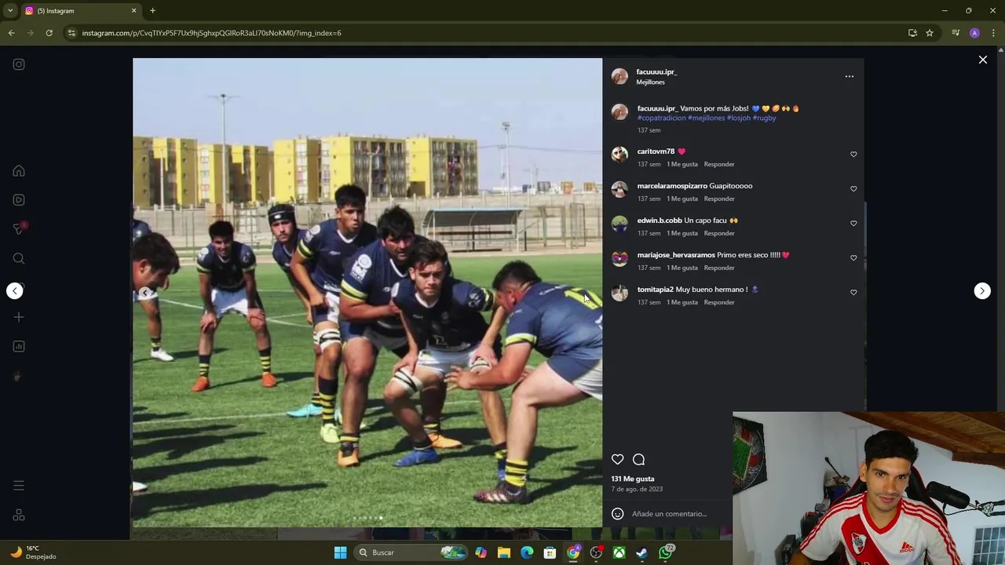Viewport: 1005px width, 565px height.
Task: Click edwin.b.cobb's avatar picture
Action: [619, 224]
